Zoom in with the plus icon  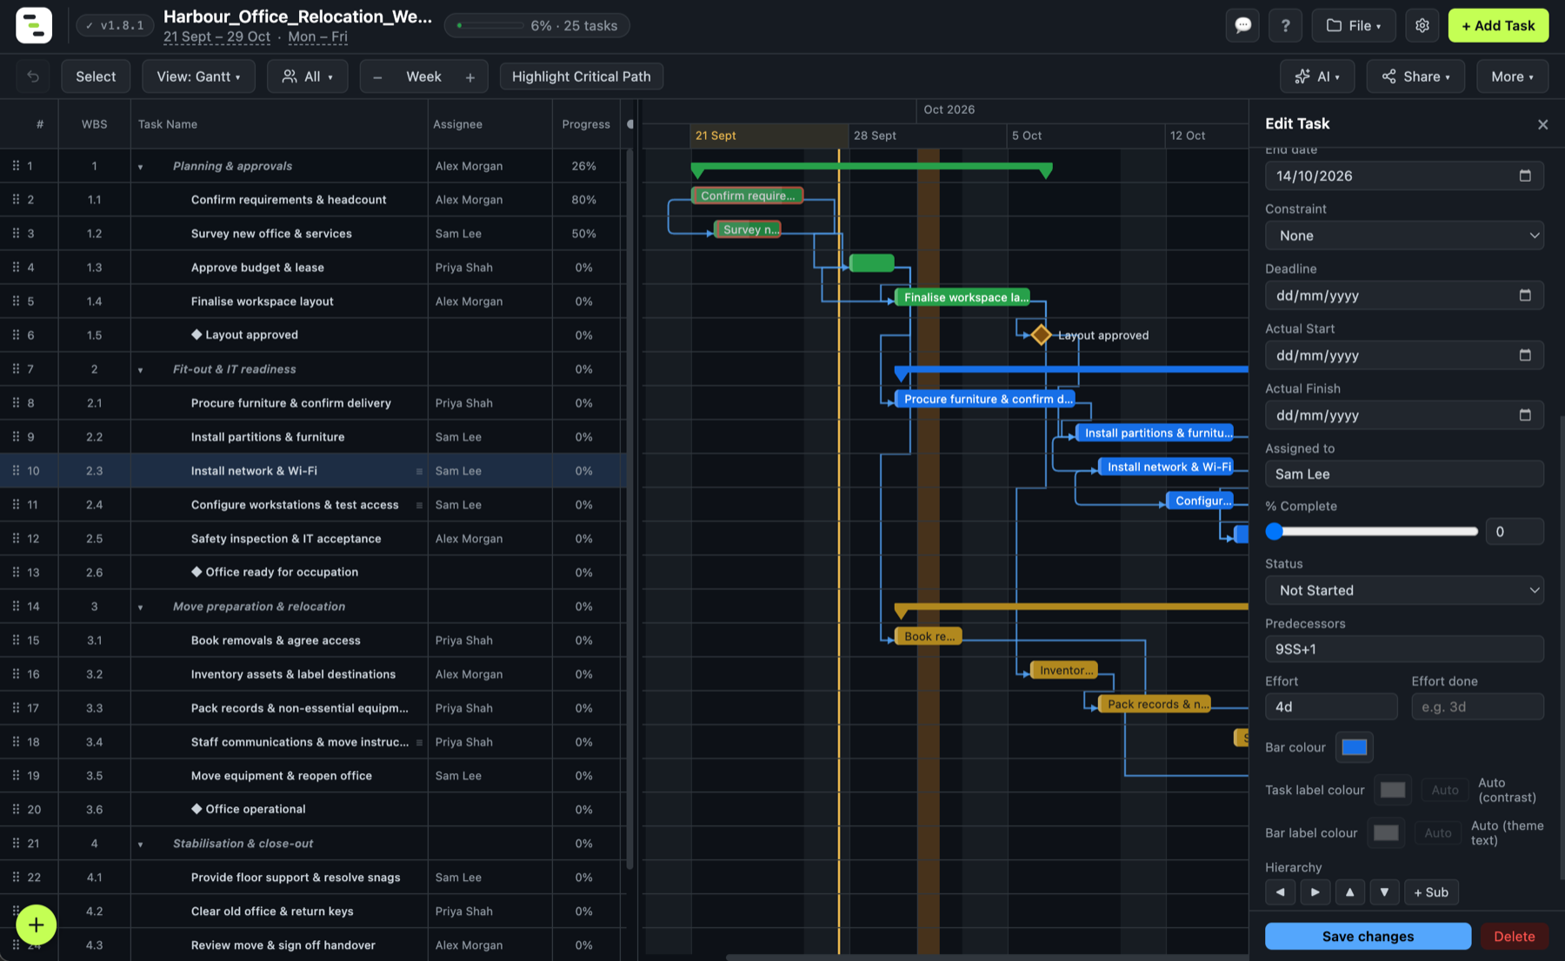[470, 76]
